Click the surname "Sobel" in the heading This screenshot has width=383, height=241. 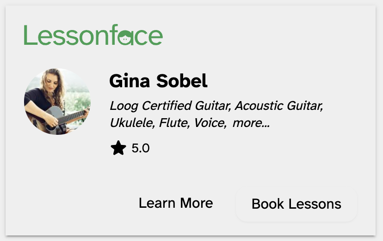coord(182,81)
